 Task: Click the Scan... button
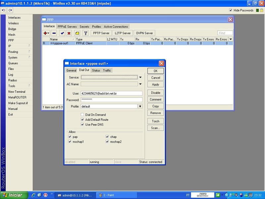[155, 128]
